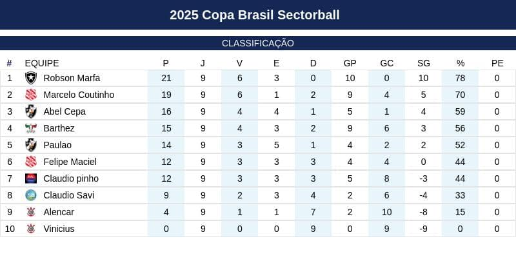The height and width of the screenshot is (259, 516).
Task: Click Robson Marfa's club crest icon
Action: [x=31, y=78]
